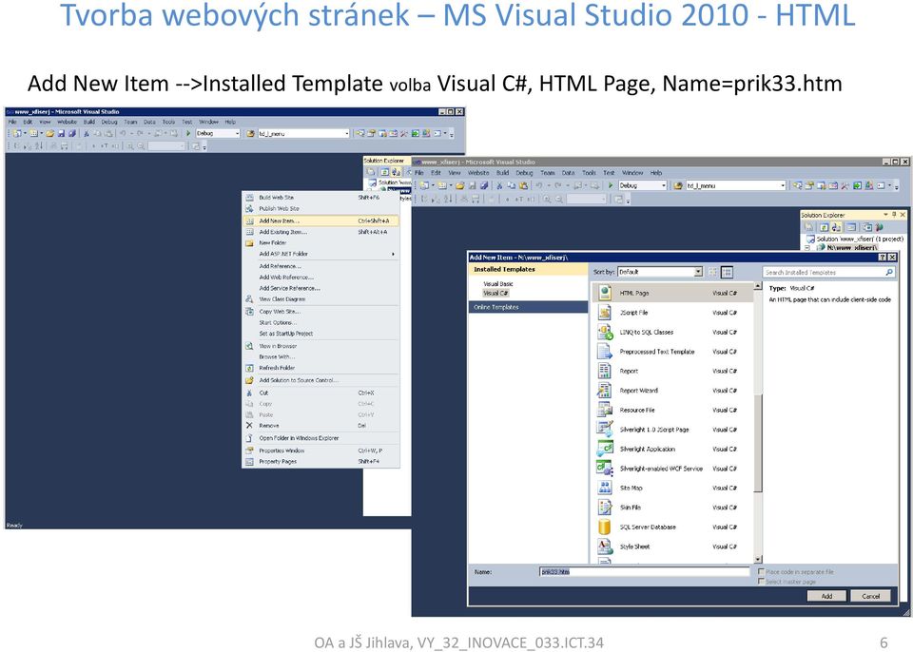Viewport: 913px width, 652px height.
Task: Click the Installed Templates header
Action: tap(528, 270)
